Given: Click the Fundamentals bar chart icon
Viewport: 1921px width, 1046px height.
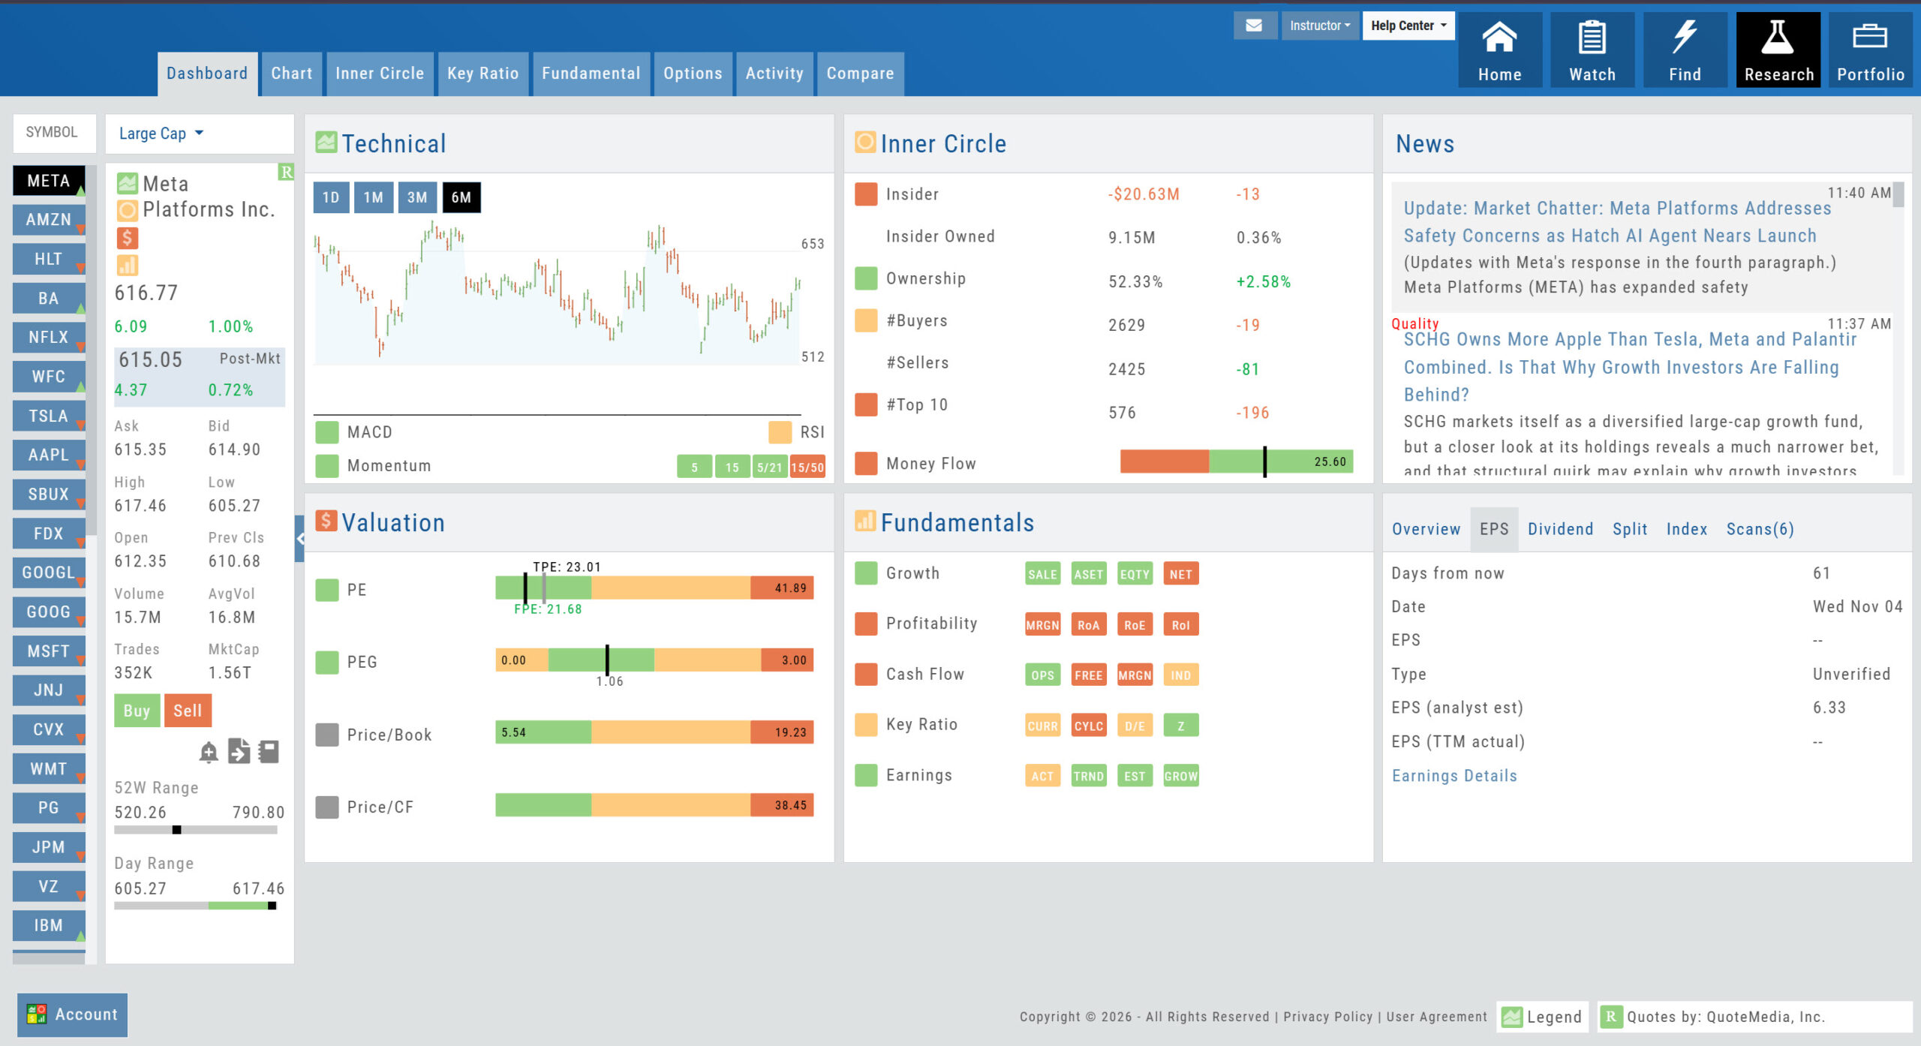Looking at the screenshot, I should [x=865, y=521].
